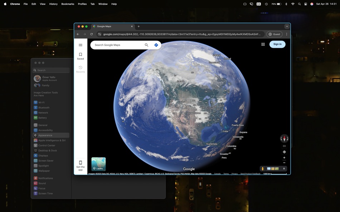Open a new Chrome tab
340x212 pixels.
139,26
